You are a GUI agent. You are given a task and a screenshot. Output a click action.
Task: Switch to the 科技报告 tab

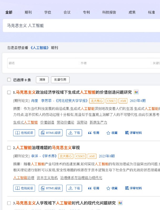[x=109, y=12]
